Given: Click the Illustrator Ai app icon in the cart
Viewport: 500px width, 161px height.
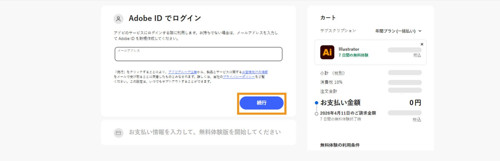Looking at the screenshot, I should point(327,52).
